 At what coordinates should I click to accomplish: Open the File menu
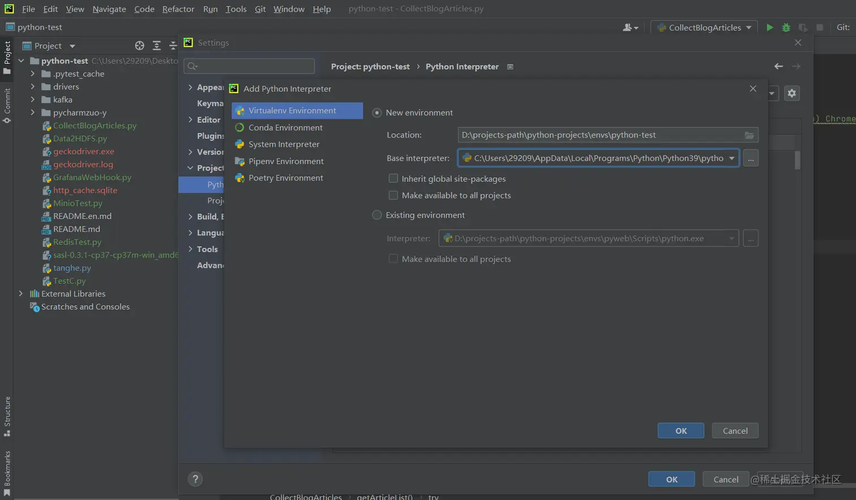coord(28,9)
